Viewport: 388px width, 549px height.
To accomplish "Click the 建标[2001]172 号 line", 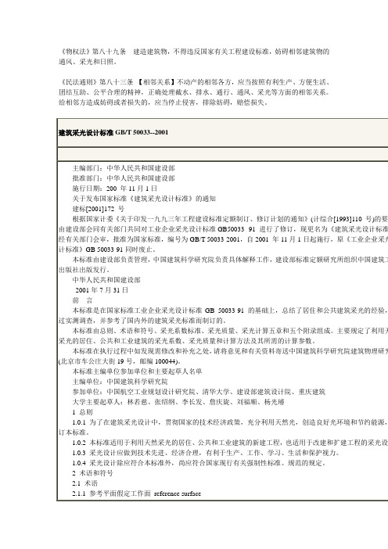I will tap(98, 209).
